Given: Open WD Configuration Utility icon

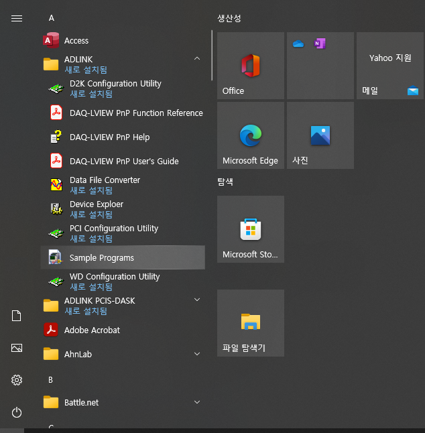Looking at the screenshot, I should point(56,282).
